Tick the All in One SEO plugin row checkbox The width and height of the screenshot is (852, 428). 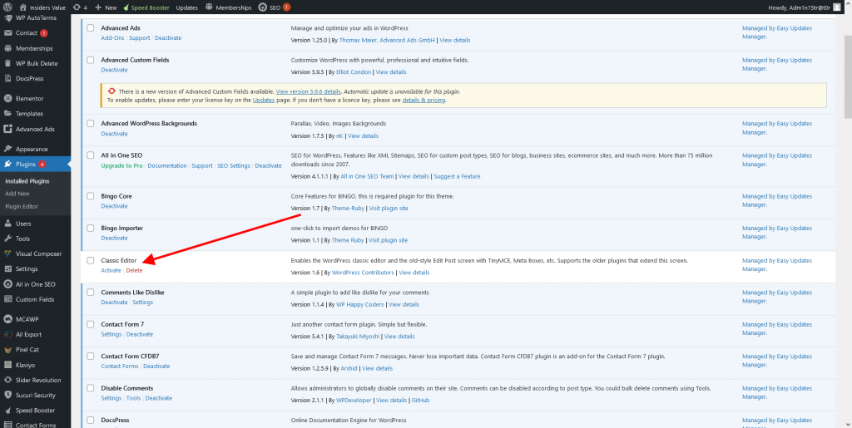91,155
